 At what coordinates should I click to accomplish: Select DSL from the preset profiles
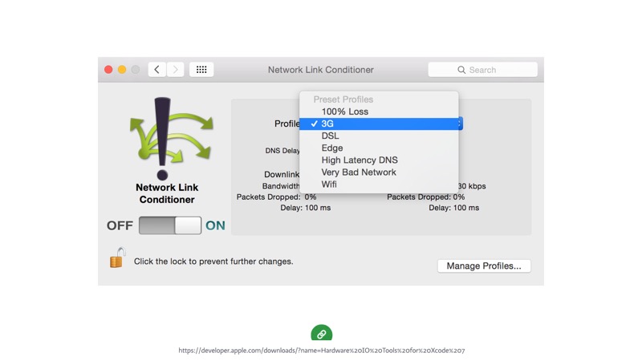tap(330, 136)
